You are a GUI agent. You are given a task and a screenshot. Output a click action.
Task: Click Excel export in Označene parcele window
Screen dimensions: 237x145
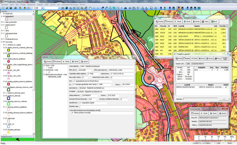[214, 21]
